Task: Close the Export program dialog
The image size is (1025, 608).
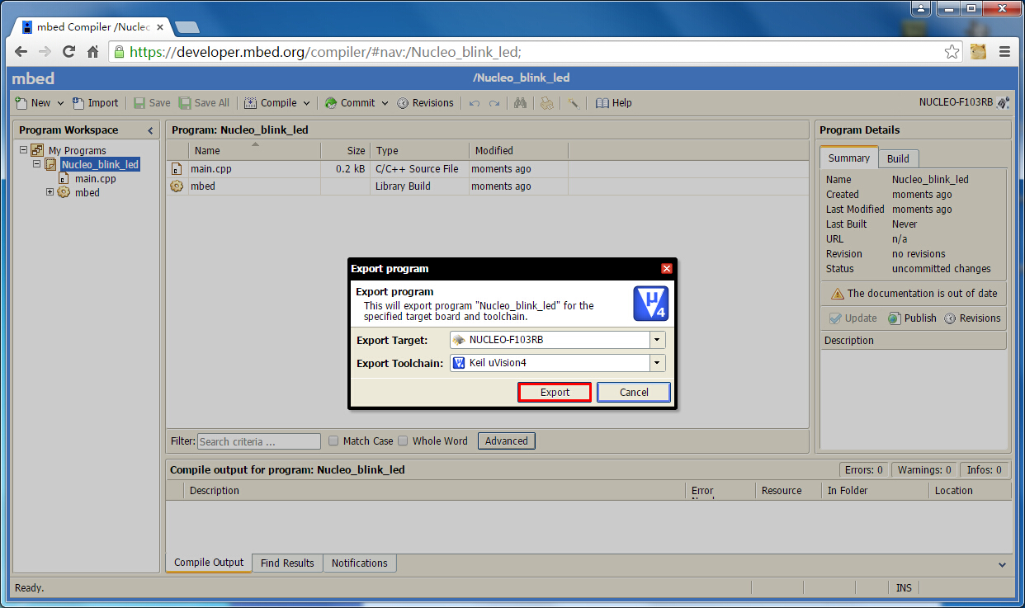Action: pyautogui.click(x=667, y=268)
